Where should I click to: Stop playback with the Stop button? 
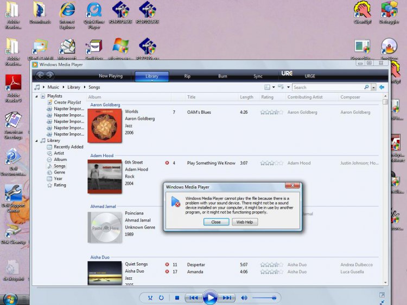pos(177,298)
